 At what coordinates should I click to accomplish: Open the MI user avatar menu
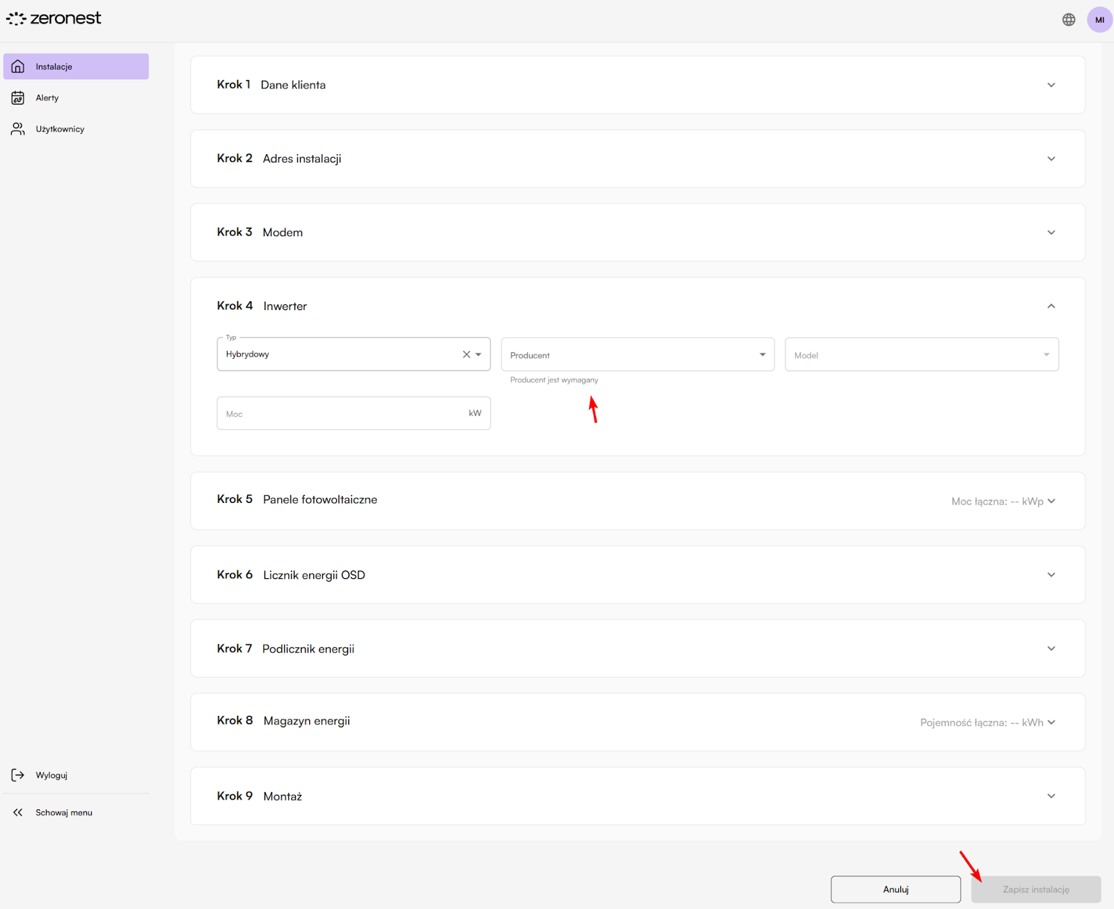tap(1099, 20)
